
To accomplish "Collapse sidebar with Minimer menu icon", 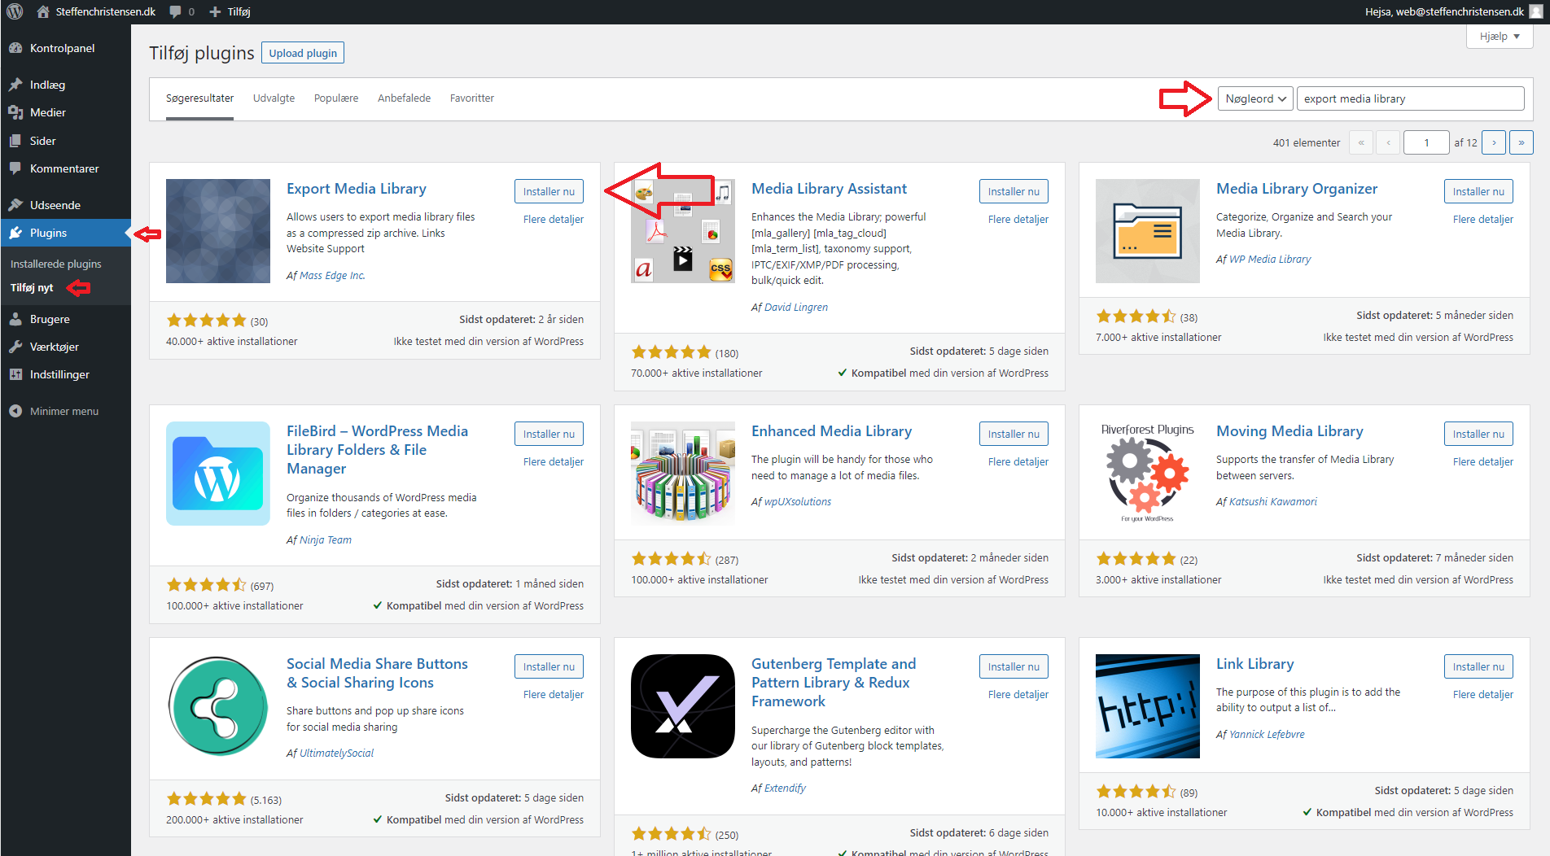I will tap(15, 411).
